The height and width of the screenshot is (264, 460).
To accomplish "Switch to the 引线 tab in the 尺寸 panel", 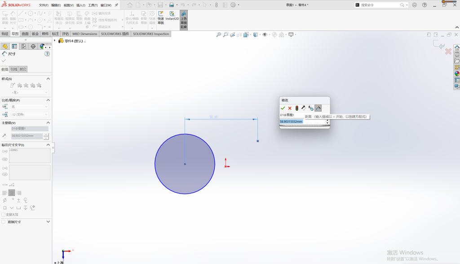I will [x=14, y=69].
